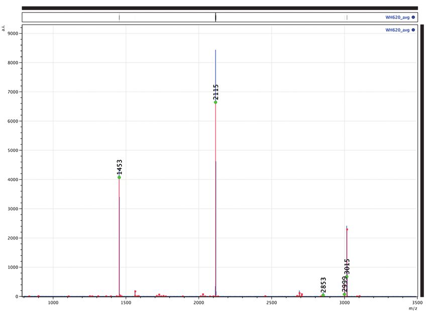Viewport: 427px width, 311px height.
Task: Click the a.i. axis label
Action: coord(4,28)
